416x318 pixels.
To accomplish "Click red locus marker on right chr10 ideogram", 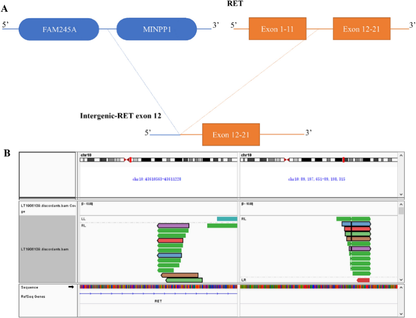I will [x=343, y=160].
